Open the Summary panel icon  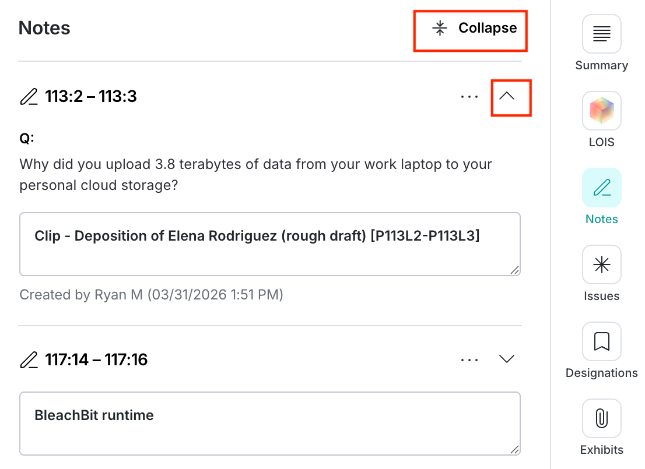601,34
